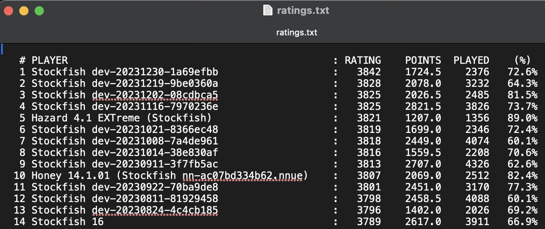Click the underlined dev-20231202-08cdbca5 word
545x229 pixels.
155,95
